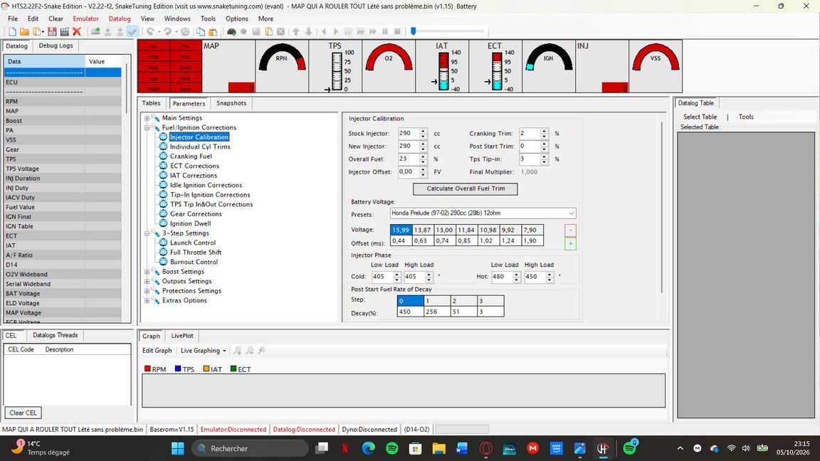Click the play right triangle icon
The height and width of the screenshot is (461, 820).
click(x=336, y=32)
